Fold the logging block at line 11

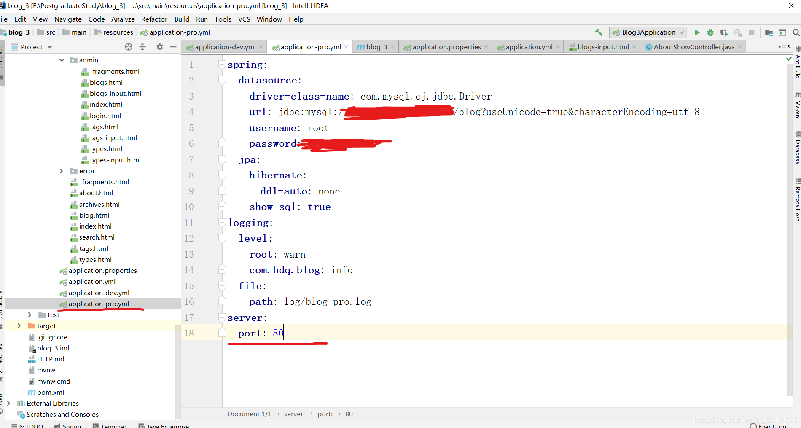click(222, 223)
